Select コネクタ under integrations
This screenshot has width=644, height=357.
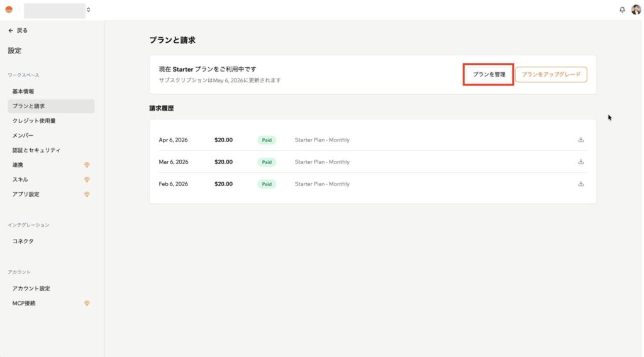click(x=23, y=241)
